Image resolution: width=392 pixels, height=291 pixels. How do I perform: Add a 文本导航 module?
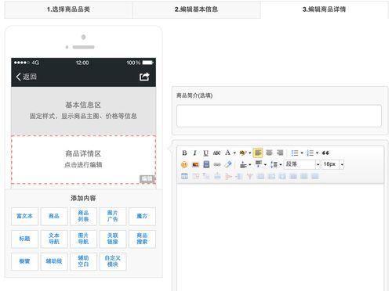click(54, 239)
